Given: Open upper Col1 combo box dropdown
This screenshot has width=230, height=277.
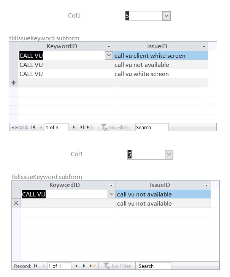Looking at the screenshot, I should (166, 16).
